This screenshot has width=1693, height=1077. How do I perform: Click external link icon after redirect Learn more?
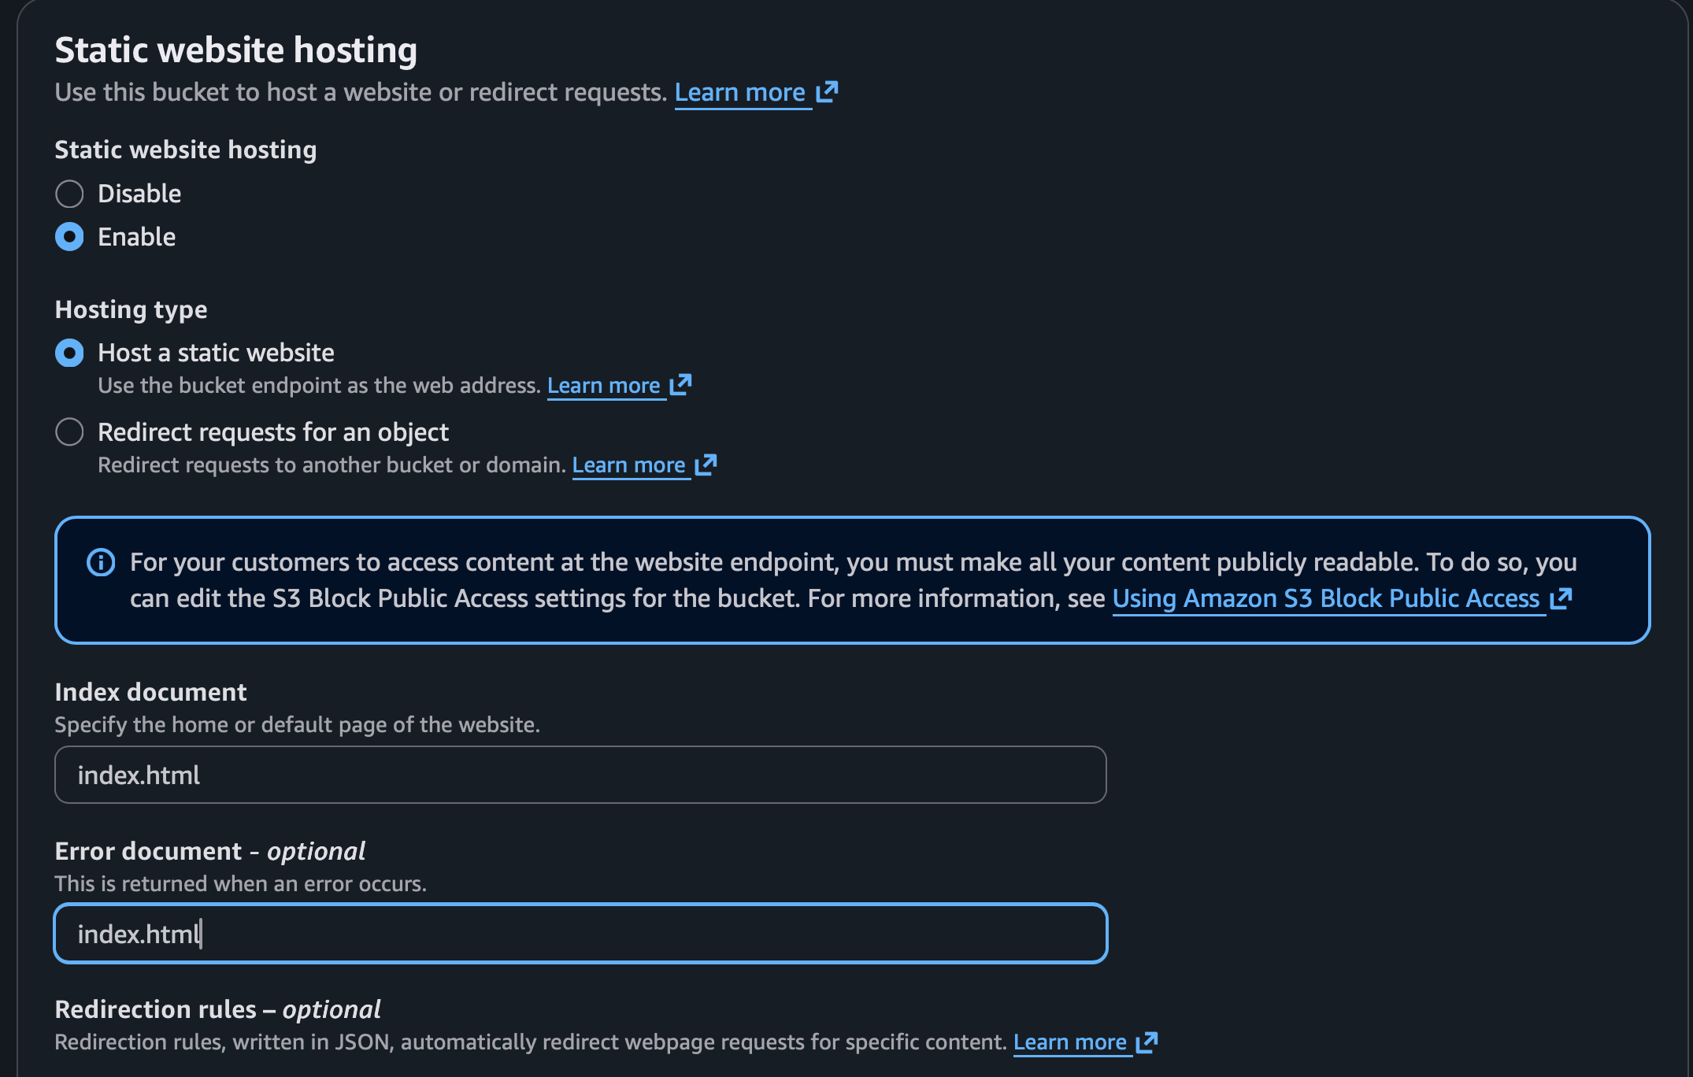(706, 464)
